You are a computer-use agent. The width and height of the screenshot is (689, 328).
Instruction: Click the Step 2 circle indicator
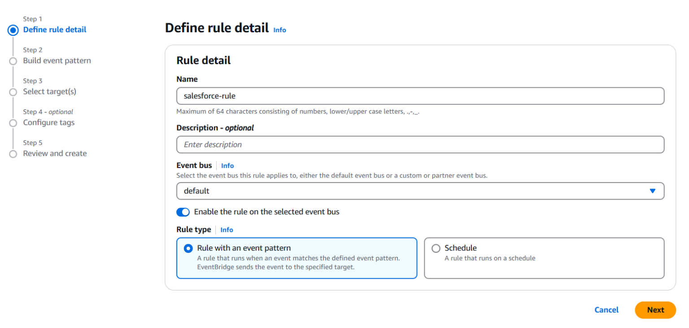coord(13,61)
